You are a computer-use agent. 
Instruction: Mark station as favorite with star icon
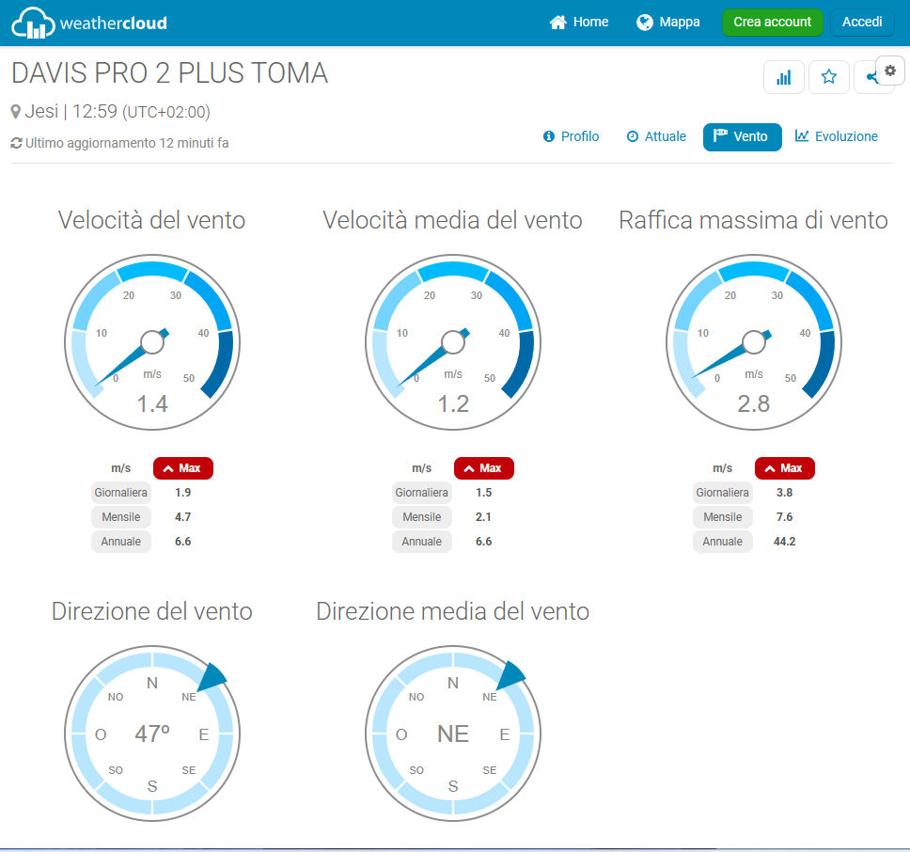click(x=829, y=77)
